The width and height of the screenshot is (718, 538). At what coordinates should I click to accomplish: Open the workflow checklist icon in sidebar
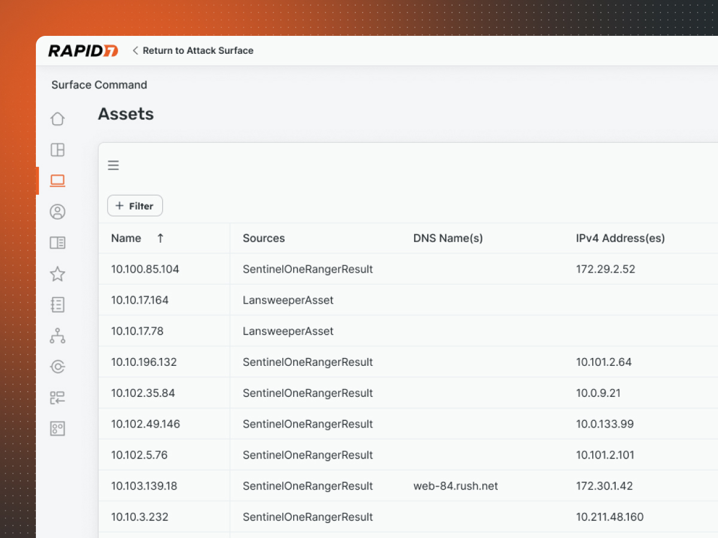[x=57, y=398]
